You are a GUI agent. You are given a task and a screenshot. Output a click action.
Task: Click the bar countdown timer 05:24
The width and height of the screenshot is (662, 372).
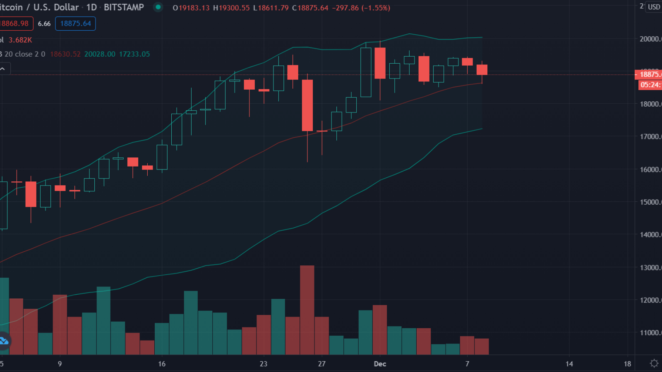[x=650, y=85]
